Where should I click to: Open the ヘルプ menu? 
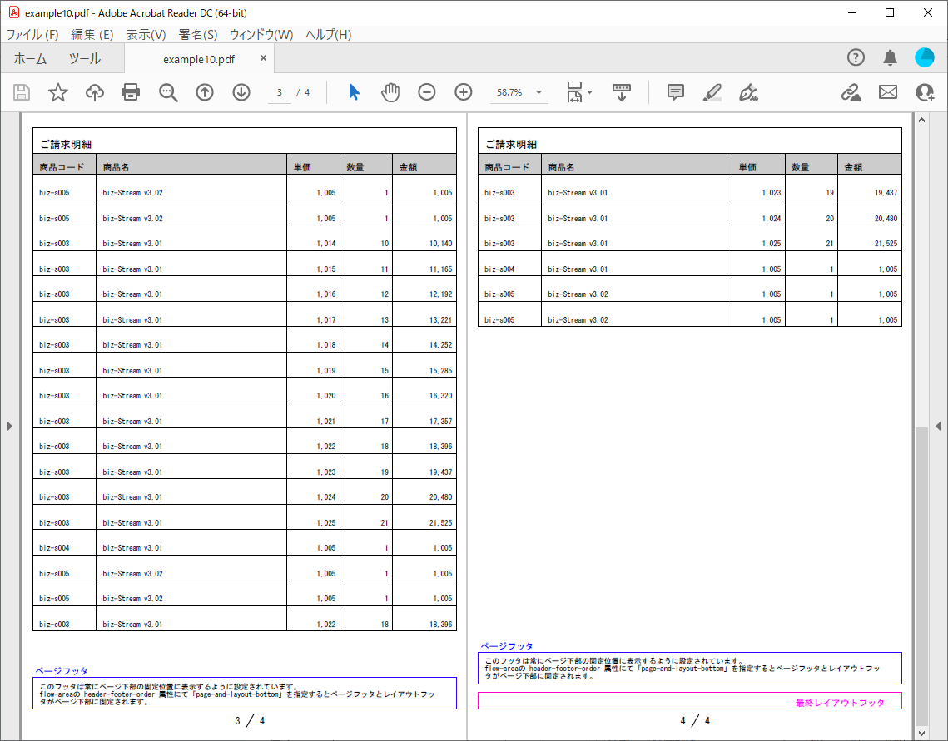[x=328, y=34]
